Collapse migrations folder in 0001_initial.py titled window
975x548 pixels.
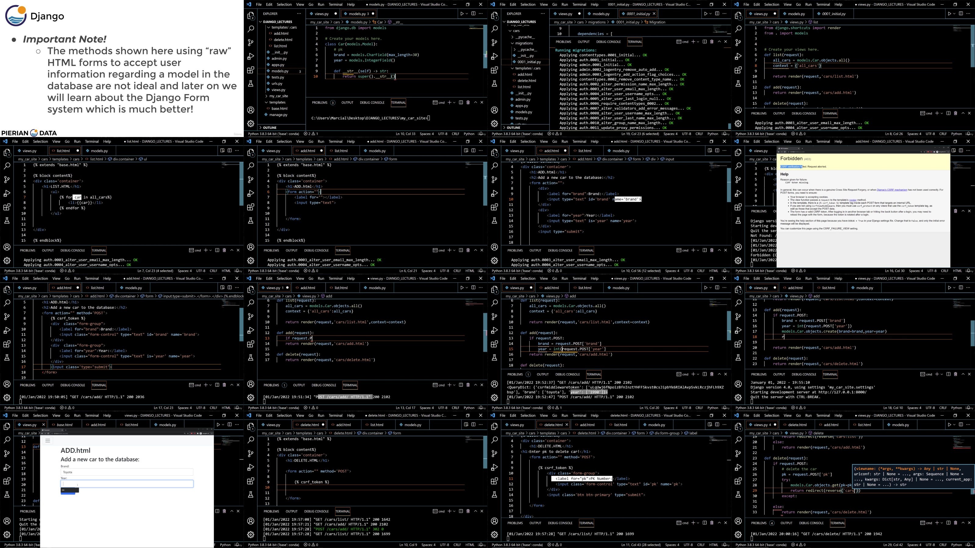pyautogui.click(x=512, y=43)
